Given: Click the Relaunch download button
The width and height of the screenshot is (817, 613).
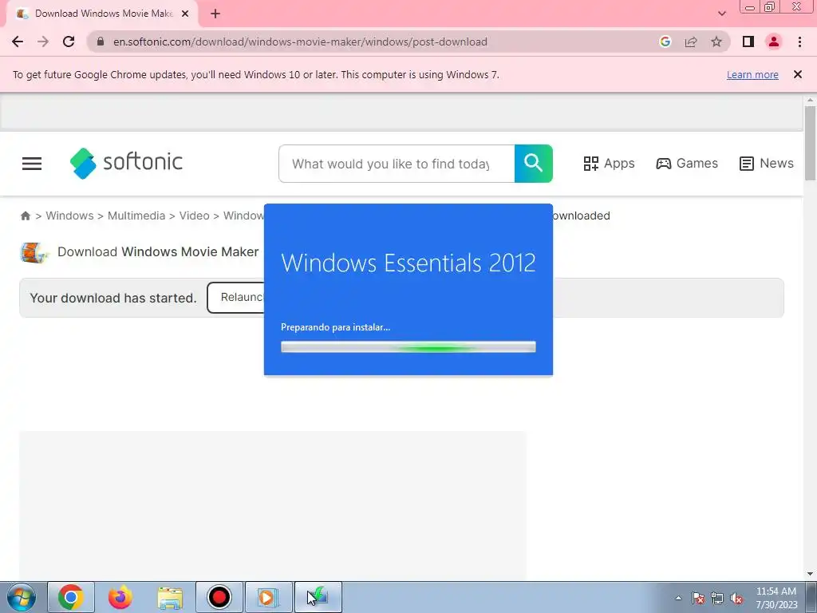Looking at the screenshot, I should click(x=236, y=298).
